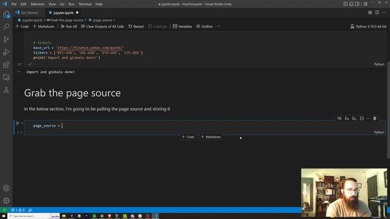Restart the kernel
Screen dimensions: 390x219
point(136,26)
